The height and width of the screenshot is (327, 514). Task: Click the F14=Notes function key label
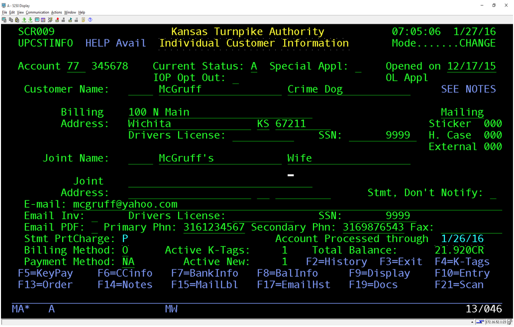(125, 284)
